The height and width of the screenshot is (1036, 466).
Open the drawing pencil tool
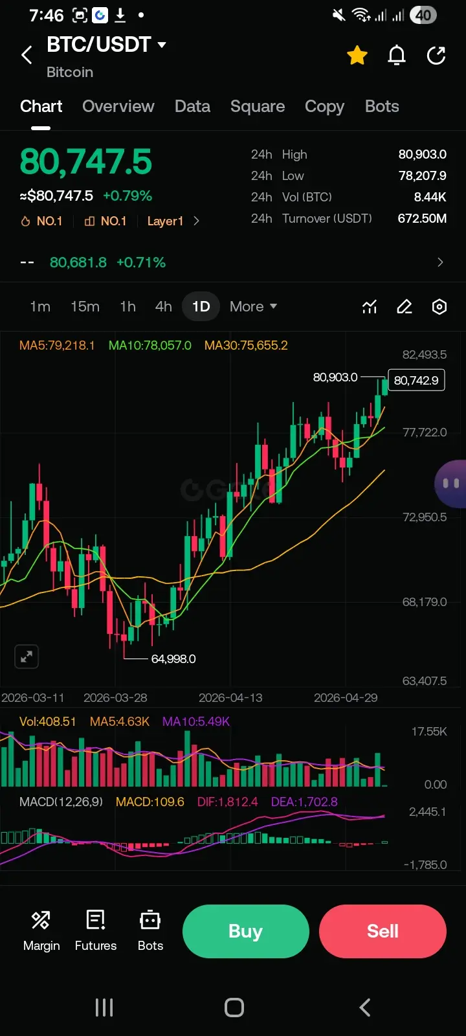pos(405,306)
